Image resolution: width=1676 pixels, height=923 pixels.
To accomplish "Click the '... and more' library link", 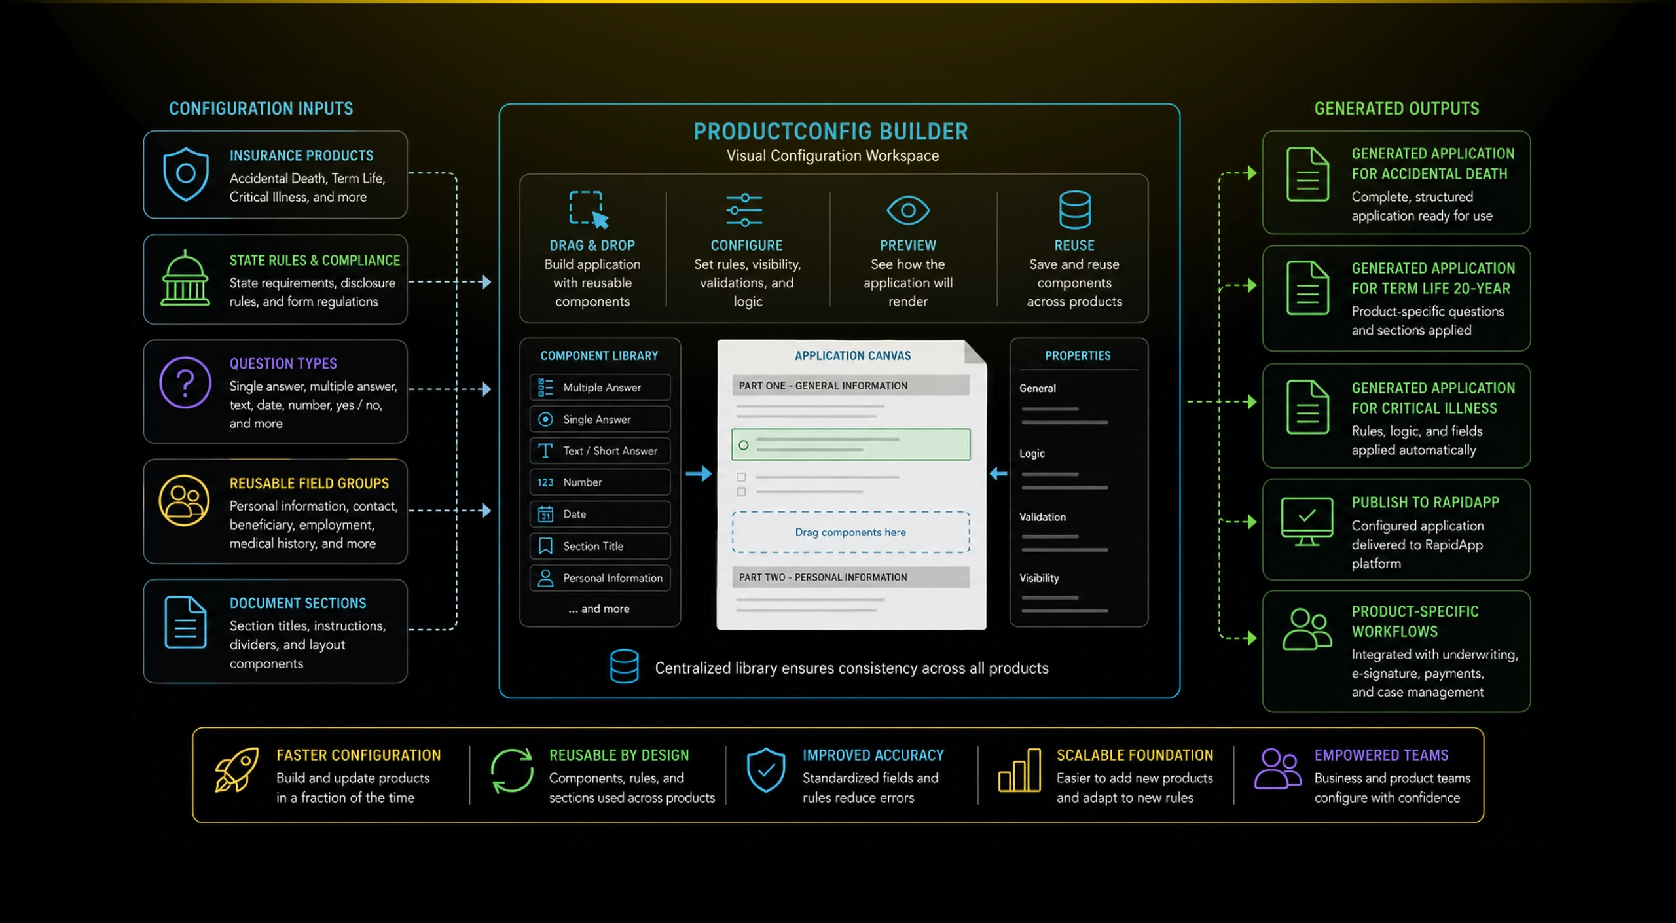I will [x=599, y=609].
